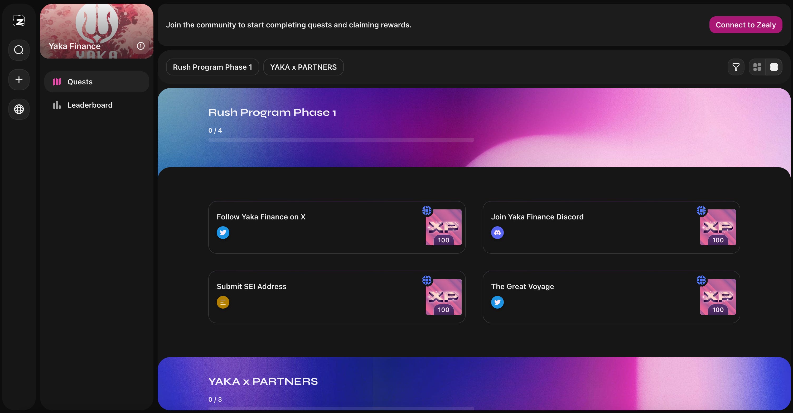Click the Yaka Finance community banner
Viewport: 793px width, 413px height.
coord(97,31)
